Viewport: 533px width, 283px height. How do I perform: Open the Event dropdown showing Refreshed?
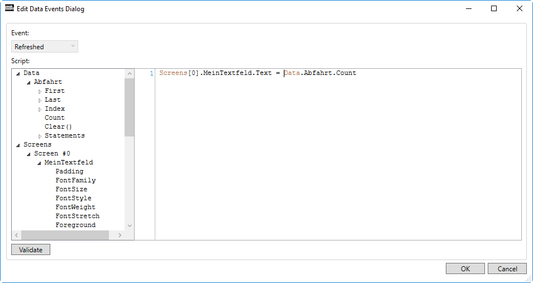pyautogui.click(x=45, y=46)
